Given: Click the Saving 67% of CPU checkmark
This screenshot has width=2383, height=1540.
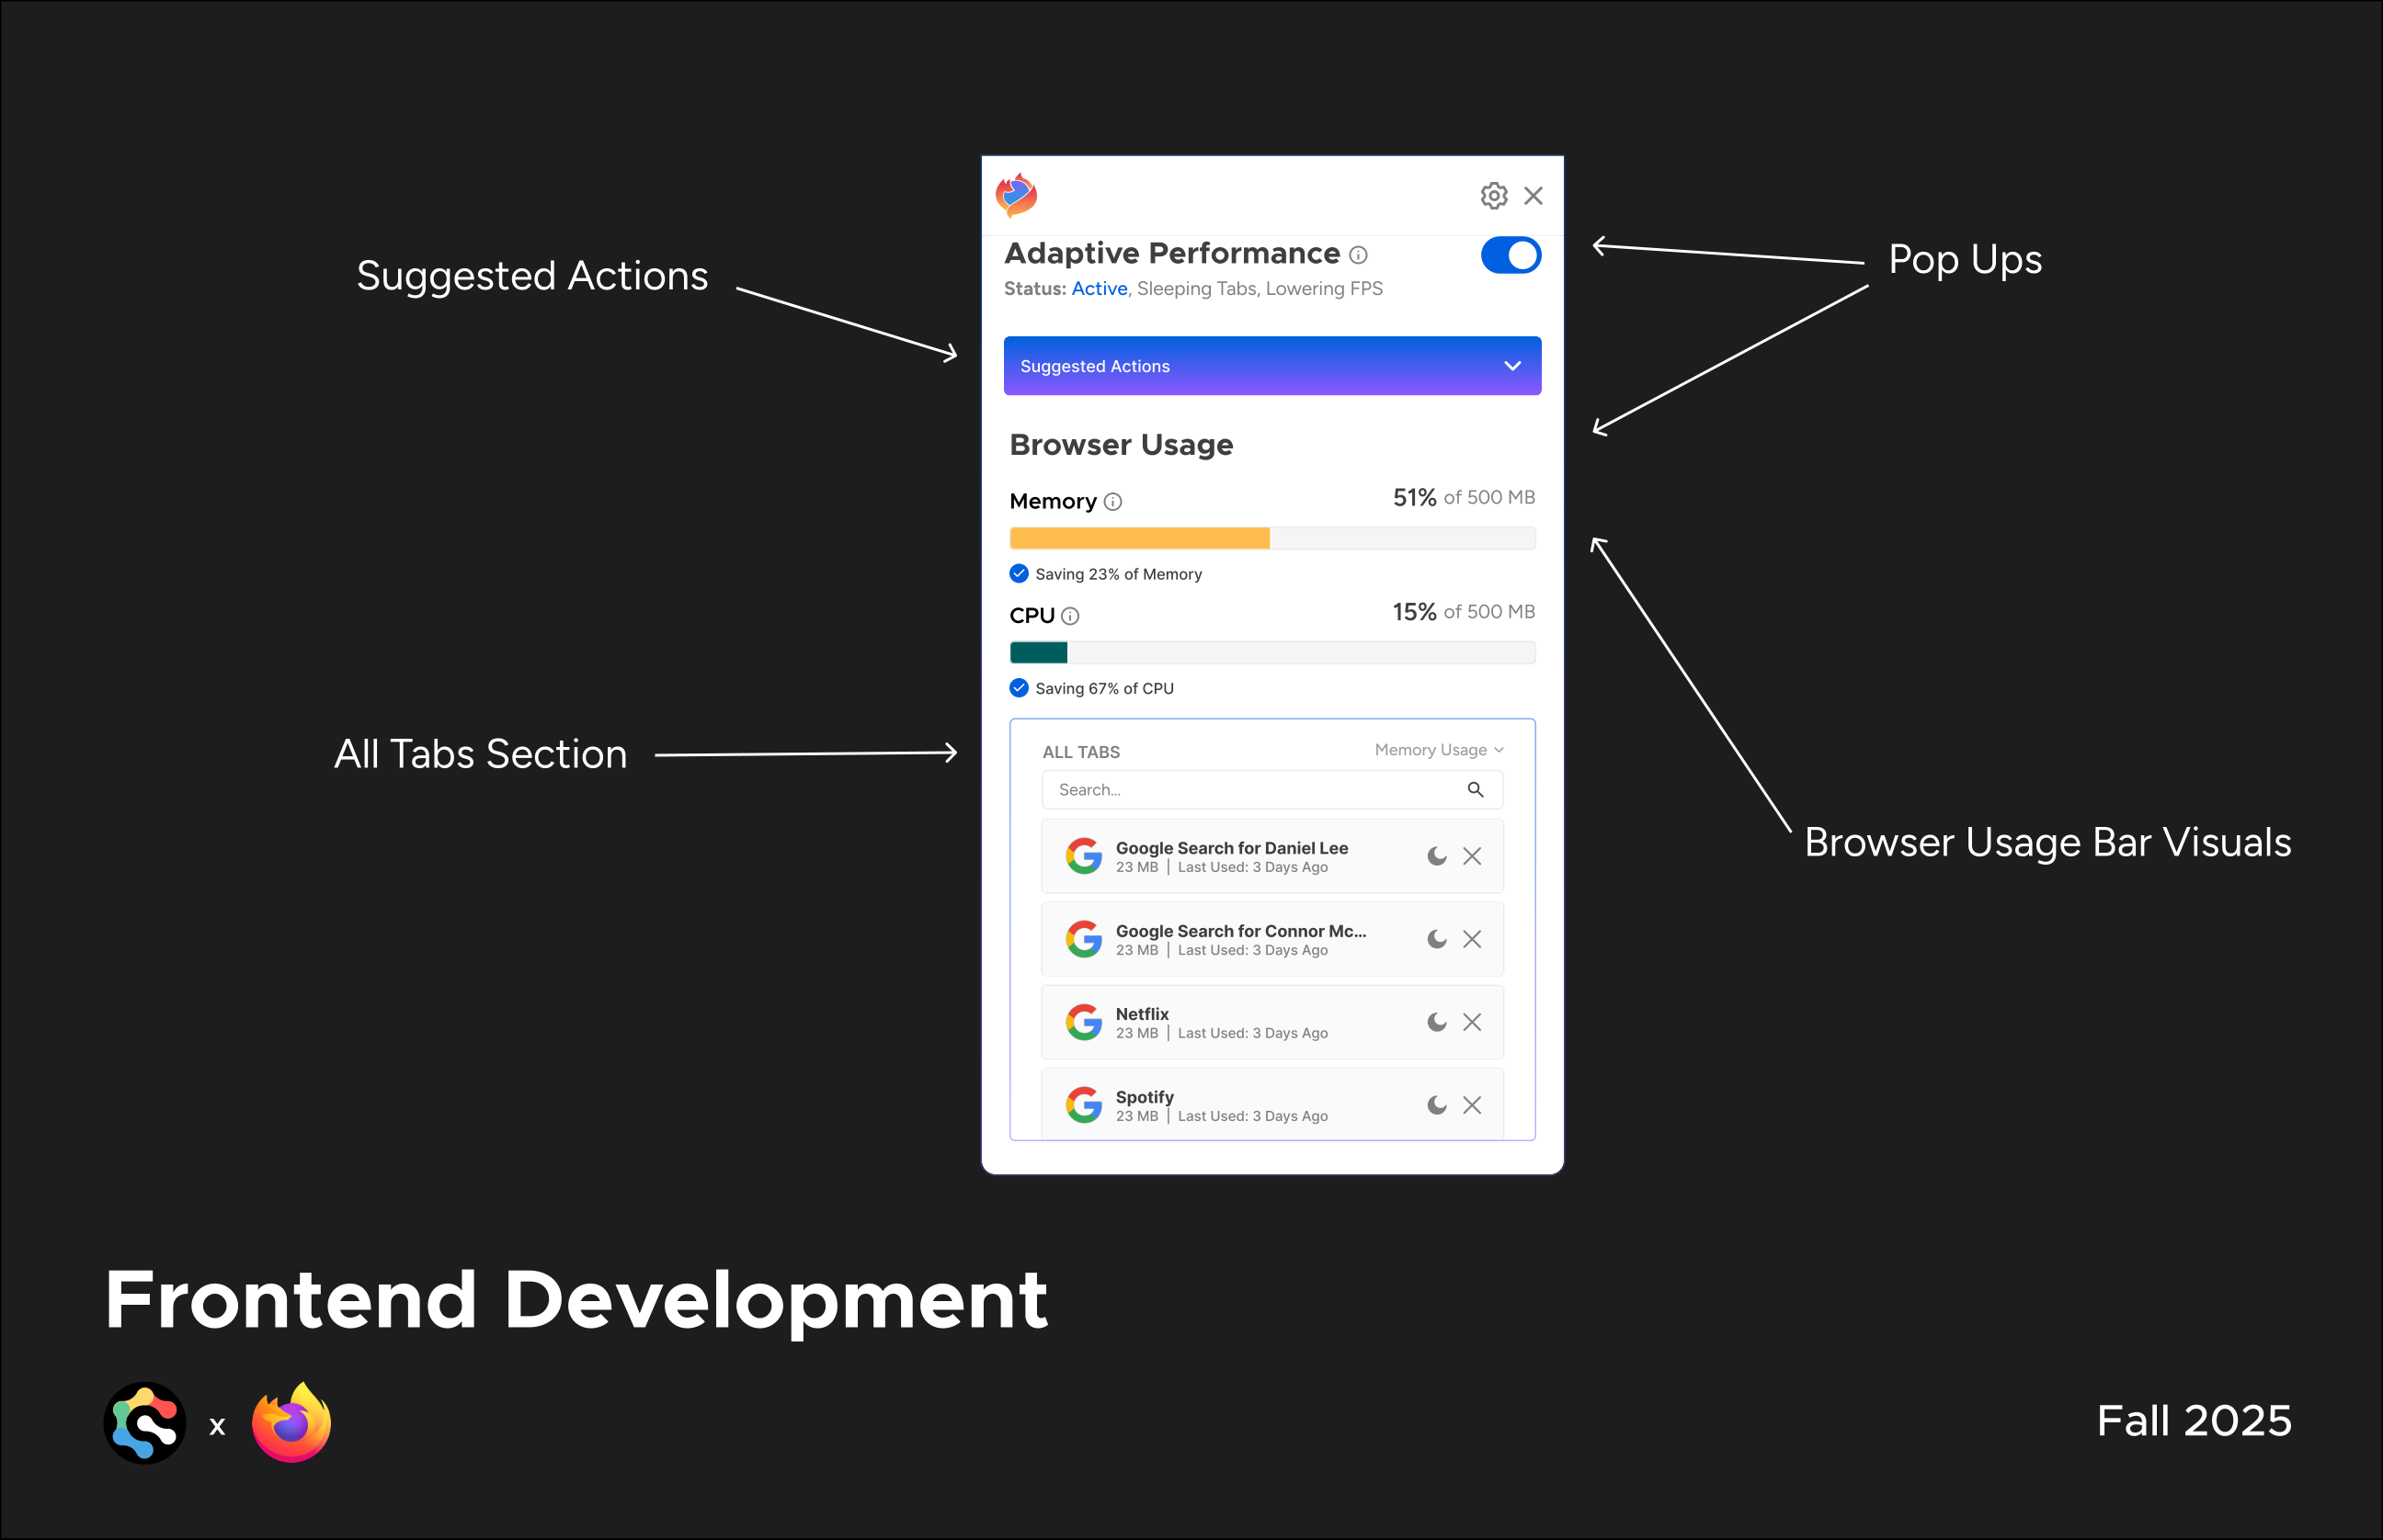Looking at the screenshot, I should coord(1019,688).
